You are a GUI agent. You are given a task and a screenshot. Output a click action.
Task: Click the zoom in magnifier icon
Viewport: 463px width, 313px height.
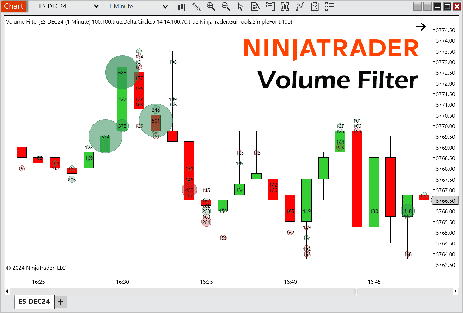(x=211, y=6)
